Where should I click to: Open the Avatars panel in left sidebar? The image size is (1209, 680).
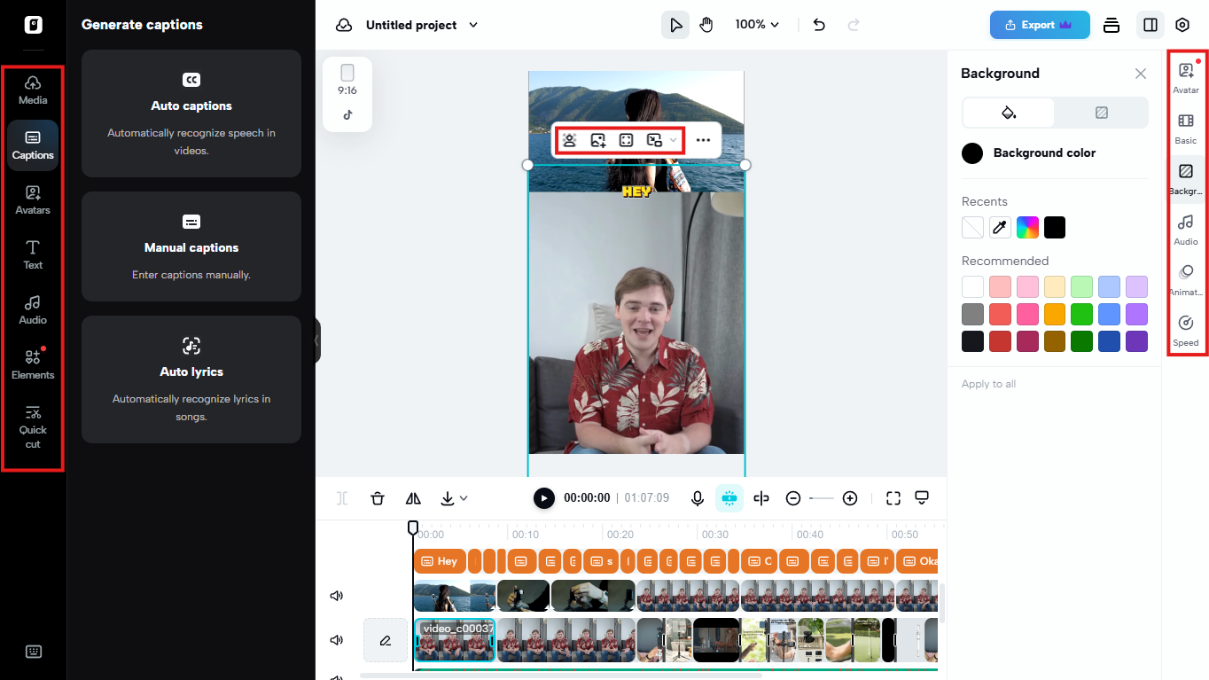(33, 200)
